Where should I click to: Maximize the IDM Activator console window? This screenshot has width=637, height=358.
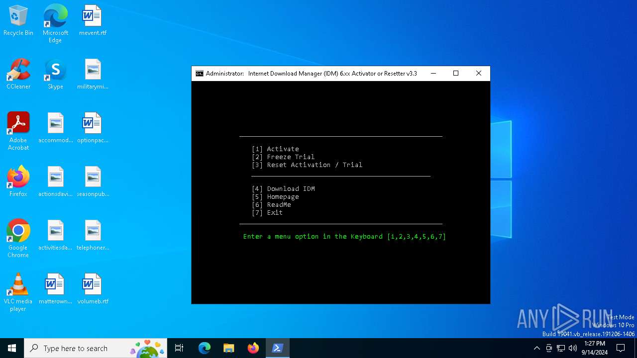point(456,74)
